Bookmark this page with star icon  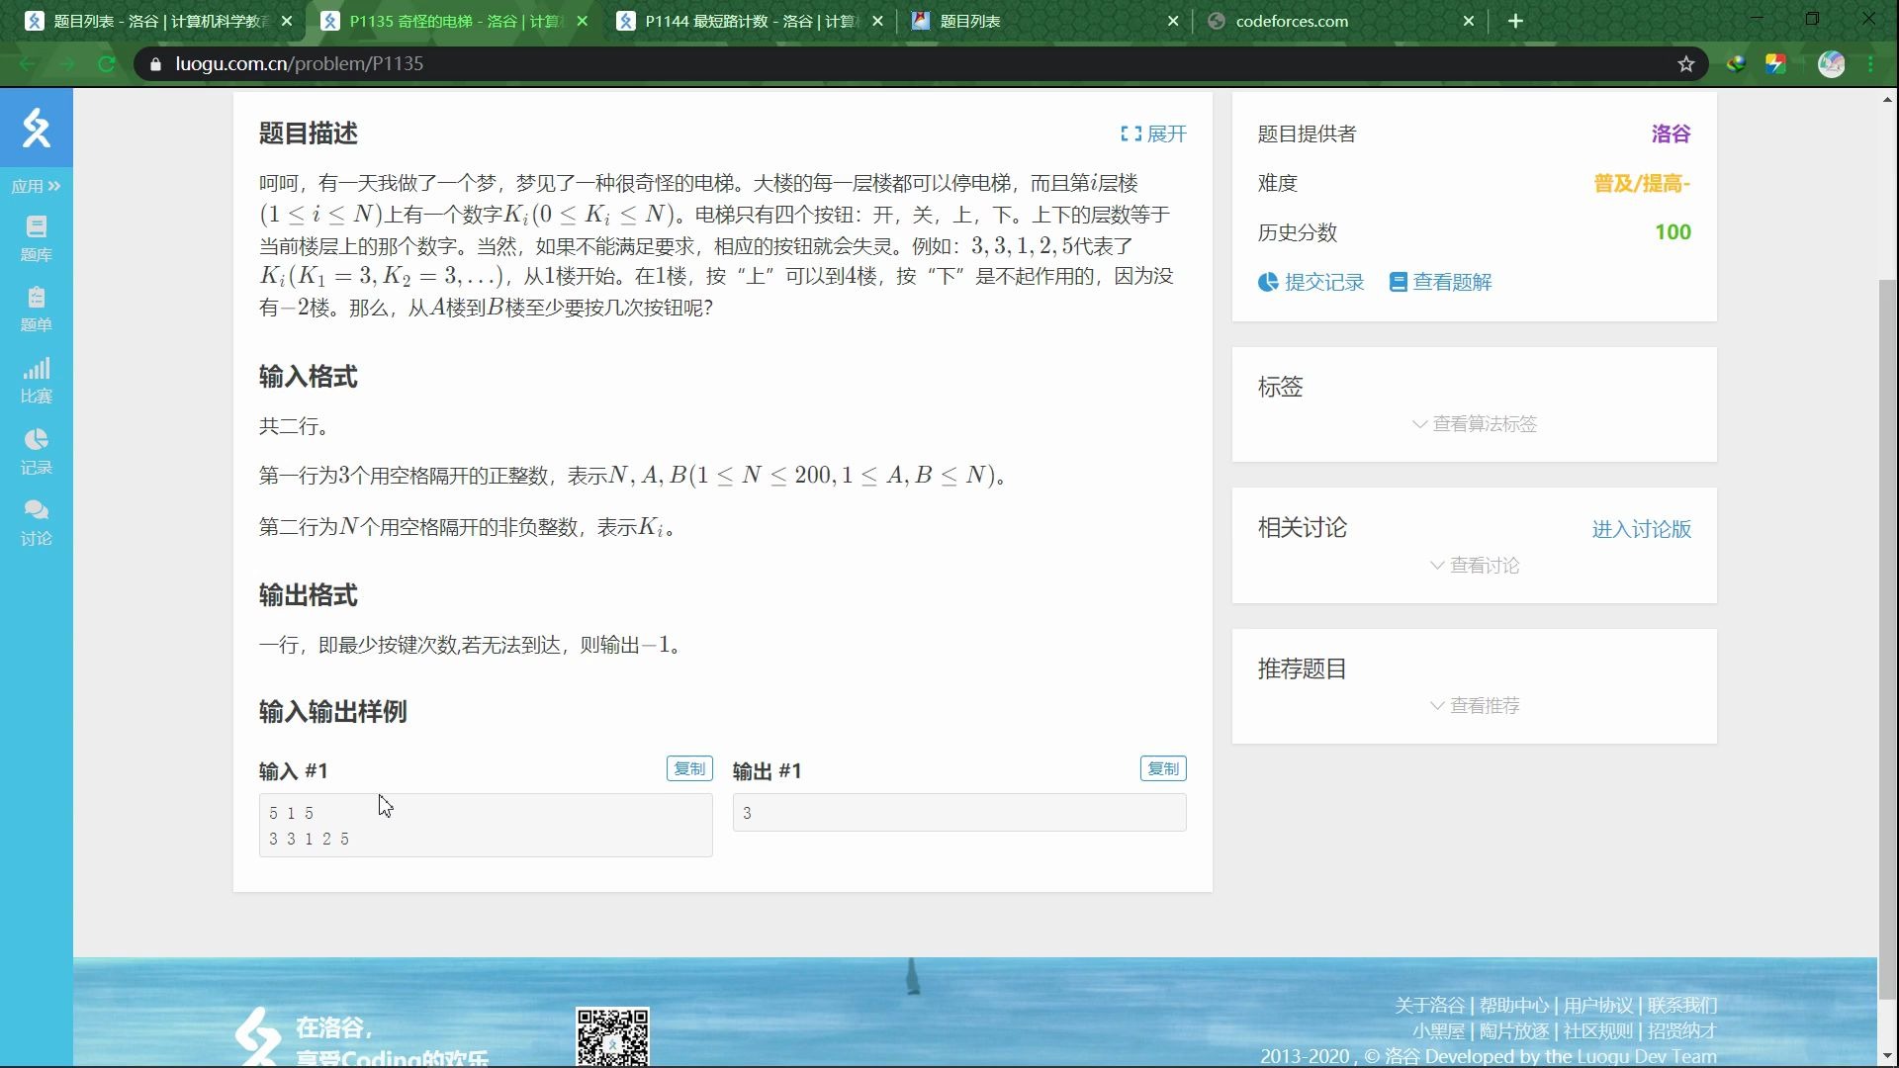[x=1686, y=64]
